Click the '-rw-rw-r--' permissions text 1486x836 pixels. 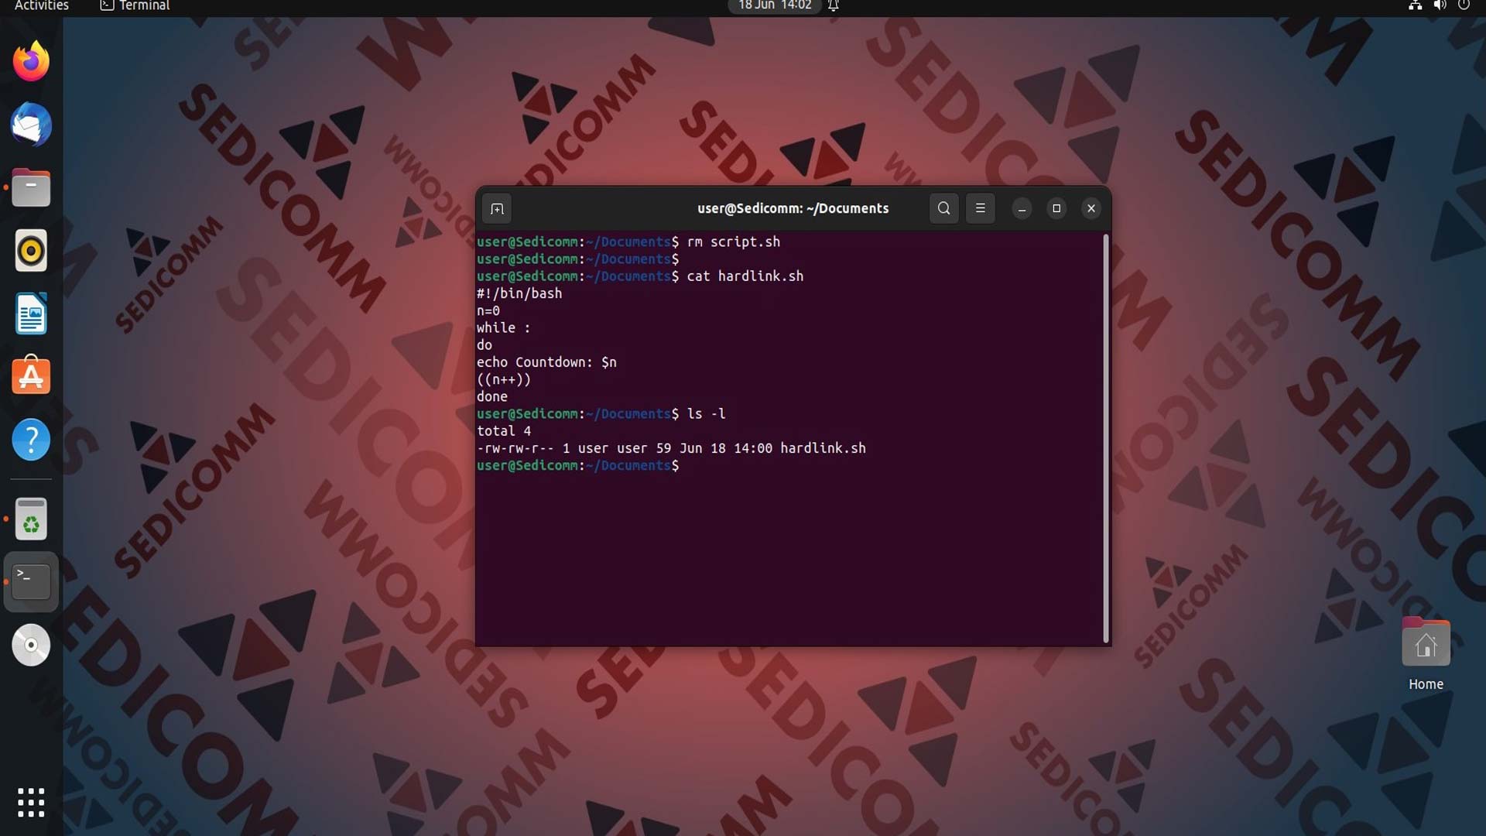click(x=515, y=448)
